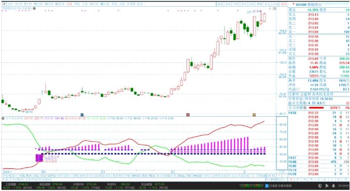
Task: Click the red 主力净额 bar
Action: pyautogui.click(x=316, y=108)
